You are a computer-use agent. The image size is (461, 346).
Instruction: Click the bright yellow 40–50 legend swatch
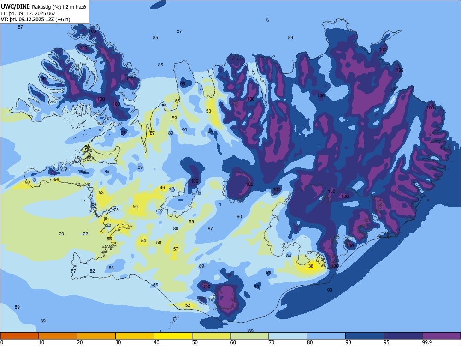pyautogui.click(x=173, y=336)
